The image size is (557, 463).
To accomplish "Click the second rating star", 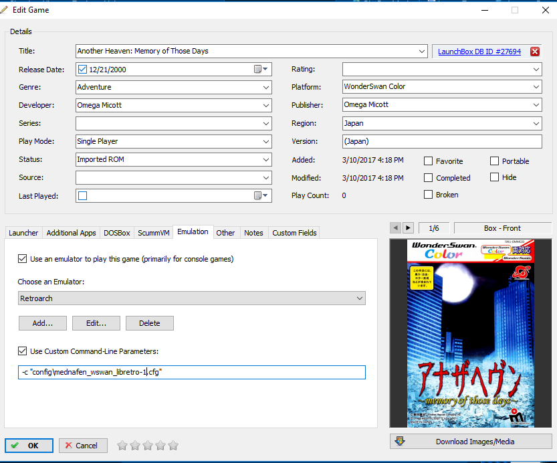I will coord(135,445).
